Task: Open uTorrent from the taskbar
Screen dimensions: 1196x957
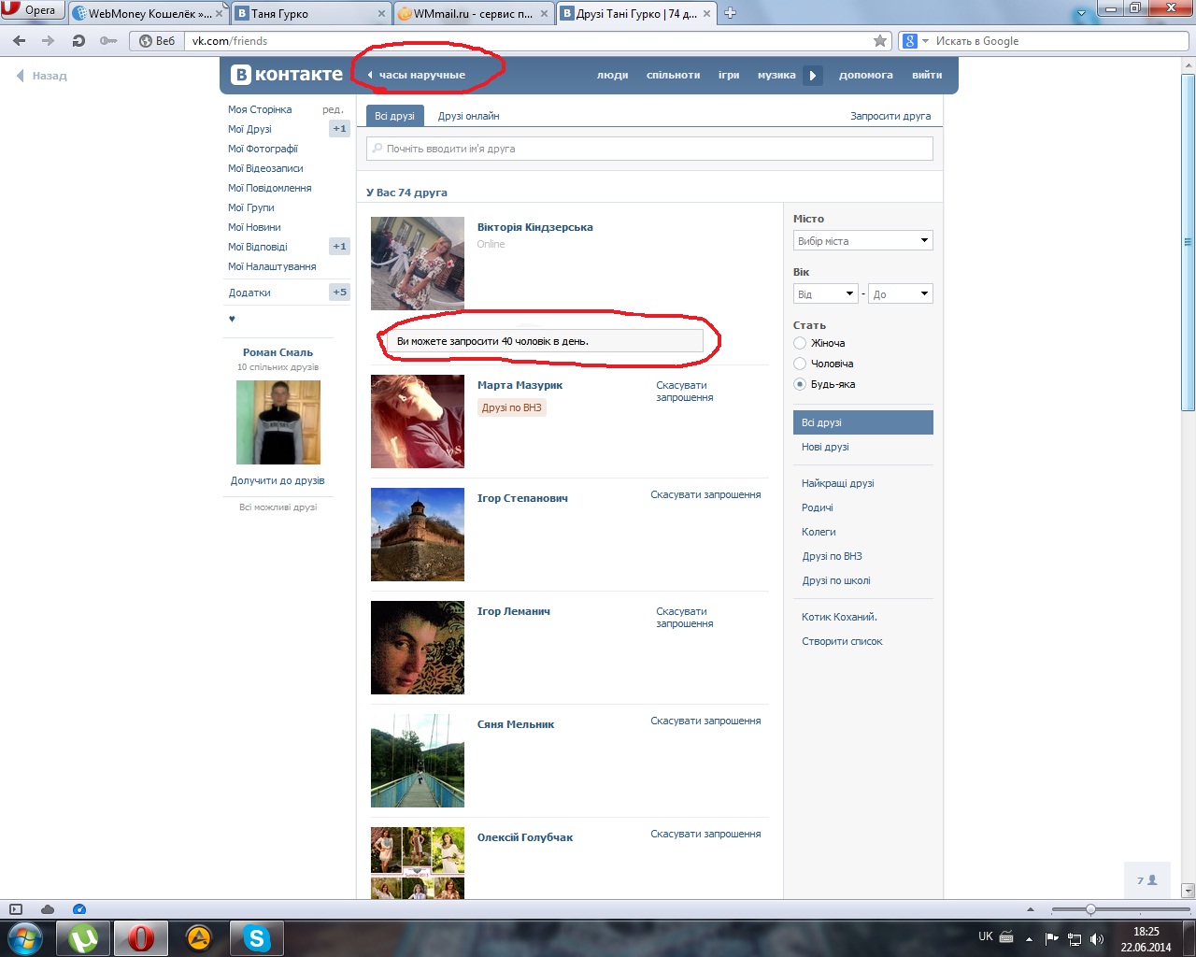Action: pos(84,937)
